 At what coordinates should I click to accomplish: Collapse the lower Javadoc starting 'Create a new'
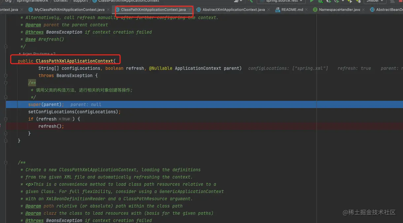click(6, 162)
